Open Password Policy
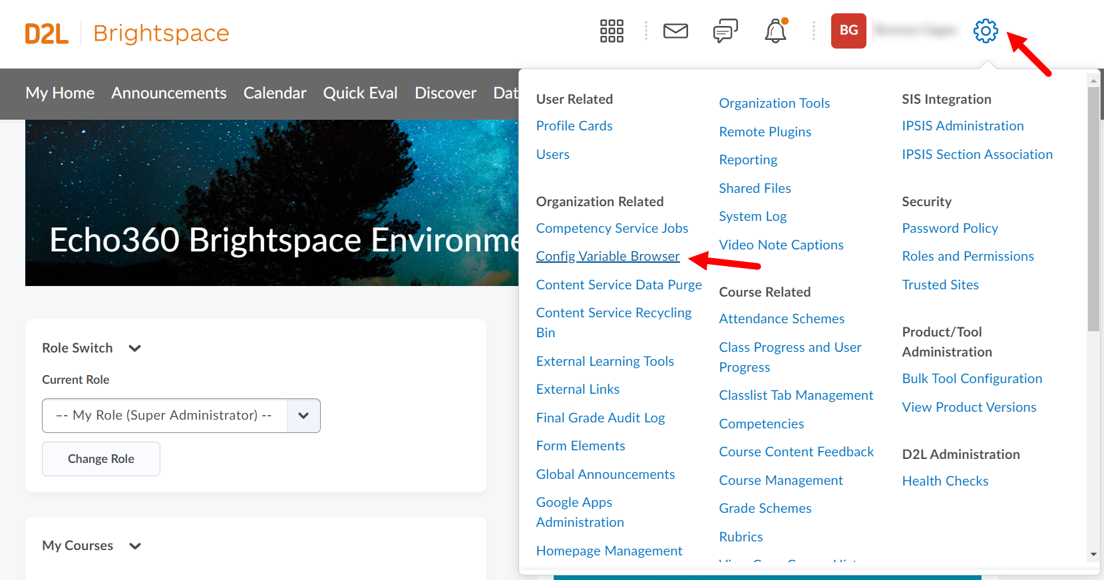This screenshot has width=1104, height=580. click(x=950, y=228)
